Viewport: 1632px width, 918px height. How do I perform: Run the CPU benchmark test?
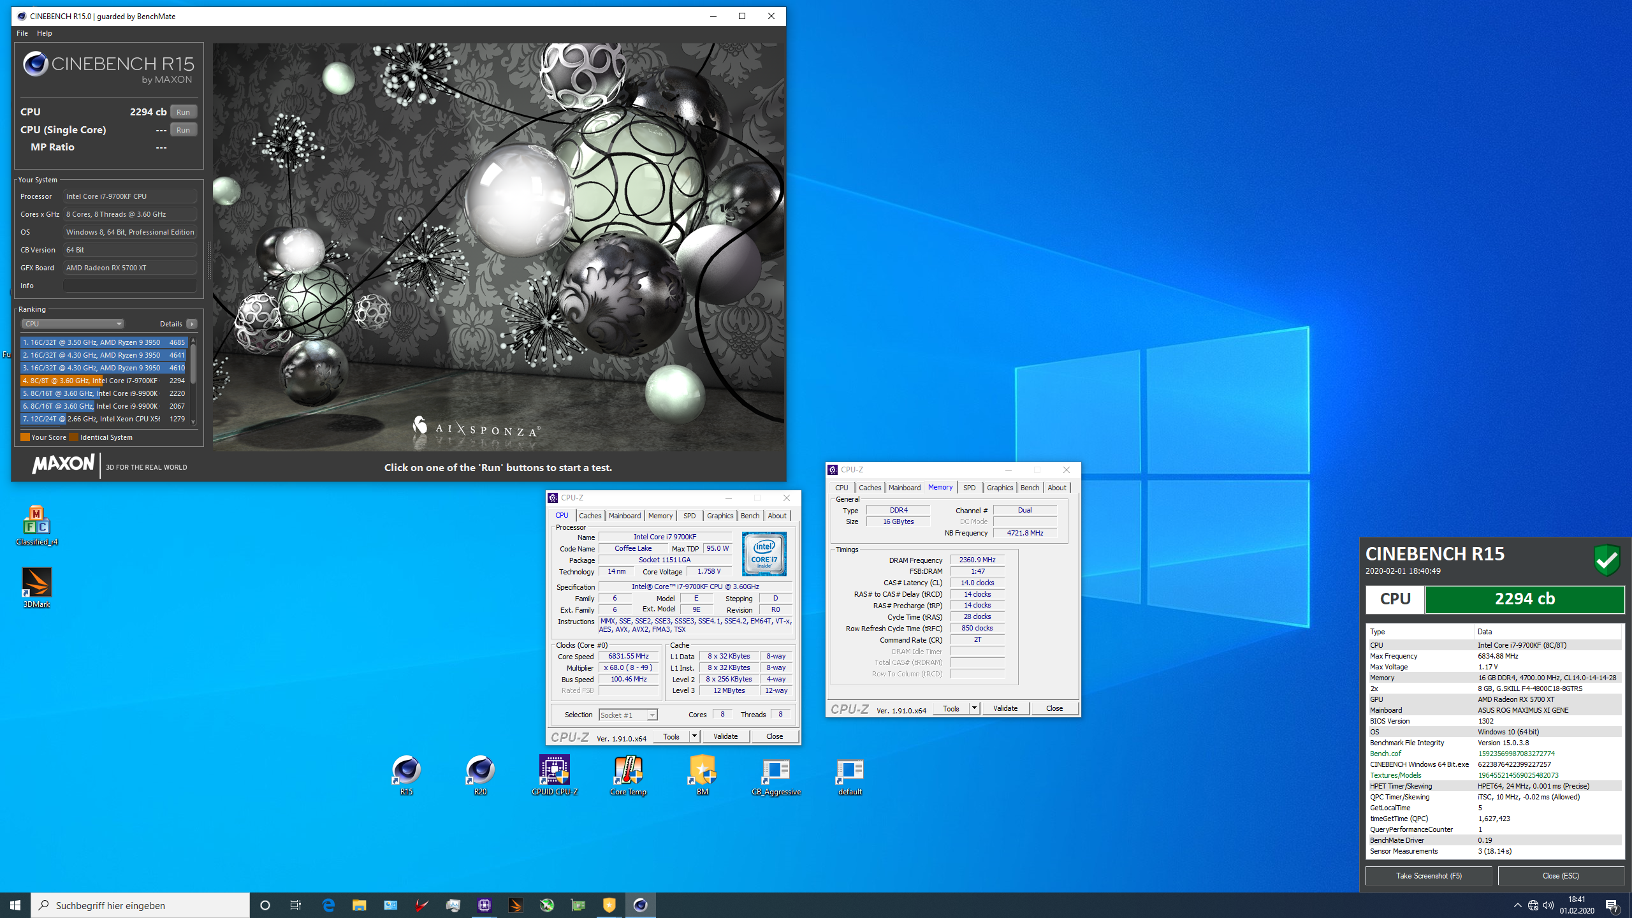183,112
